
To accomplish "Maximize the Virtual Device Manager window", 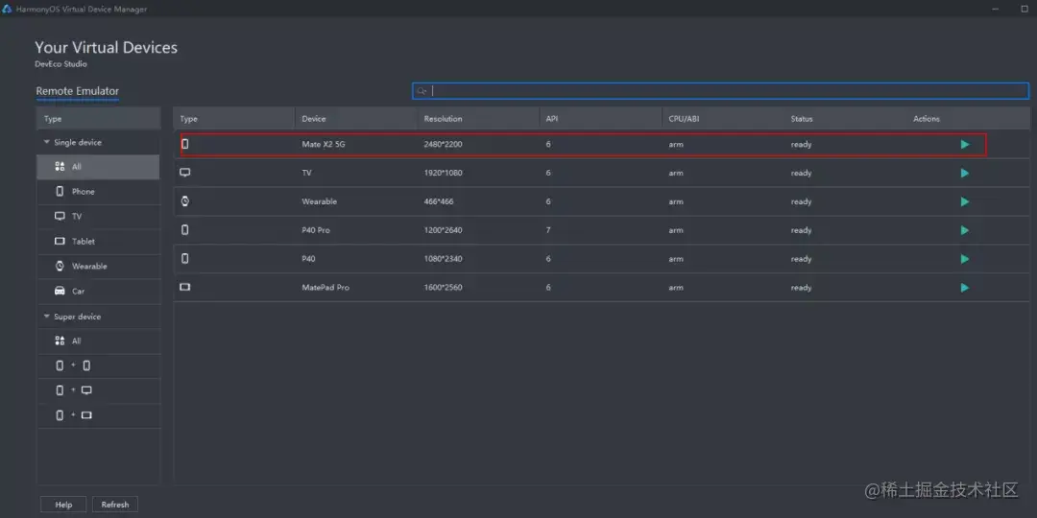I will [1025, 10].
